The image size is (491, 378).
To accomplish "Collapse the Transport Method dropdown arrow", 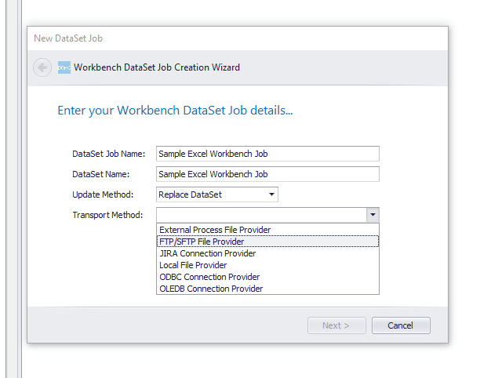I will coord(373,215).
